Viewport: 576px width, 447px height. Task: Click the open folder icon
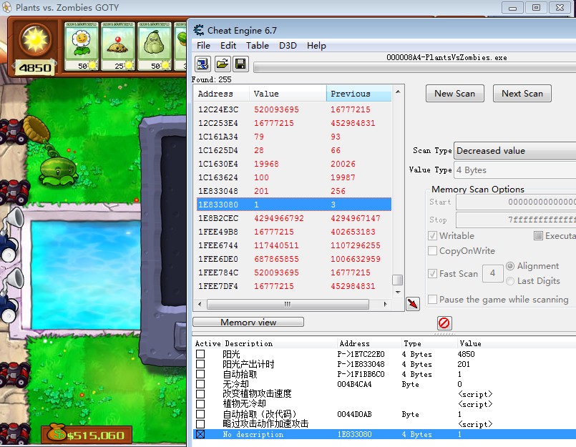click(x=222, y=64)
